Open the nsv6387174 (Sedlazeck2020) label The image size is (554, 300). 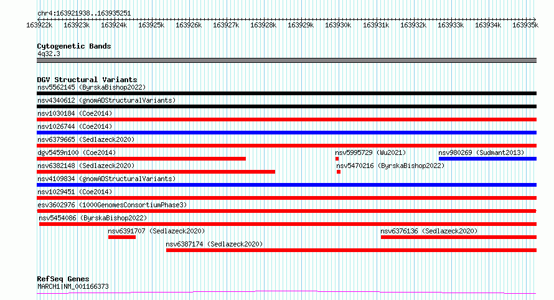point(215,244)
